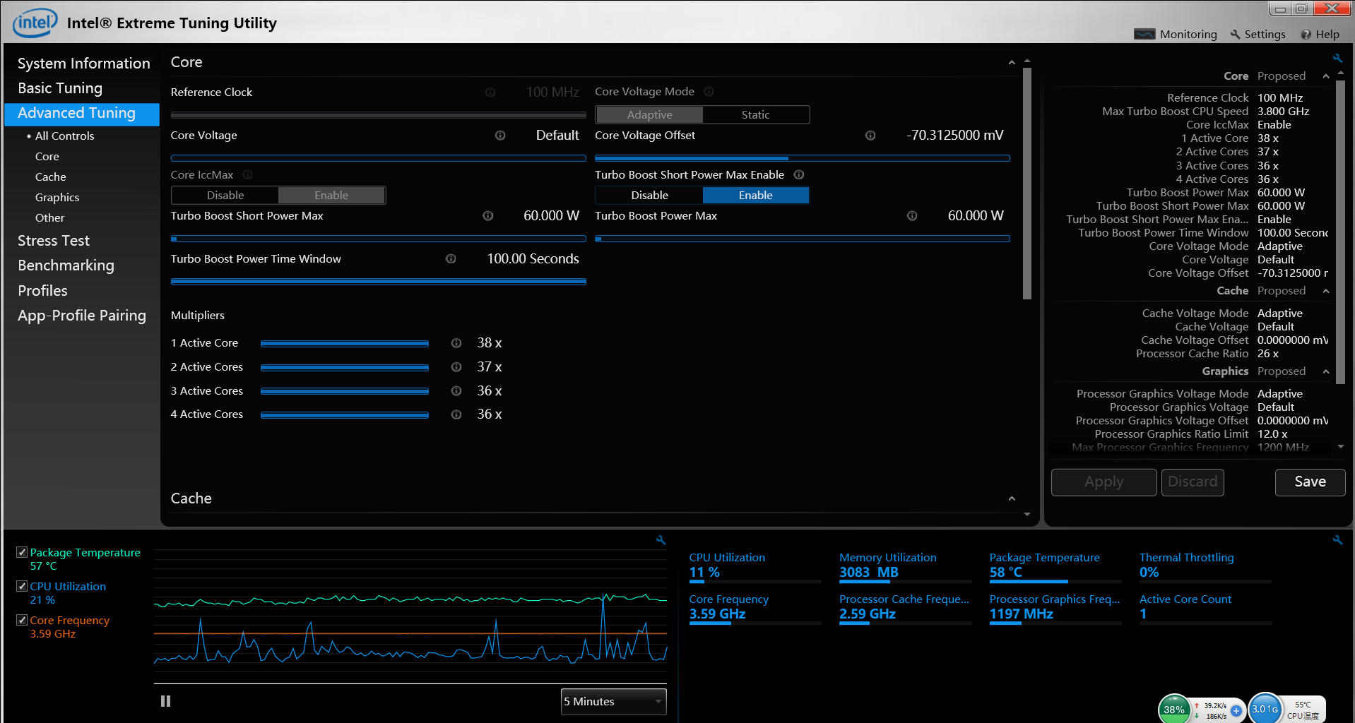Viewport: 1355px width, 723px height.
Task: Click info icon for Core Voltage Offset
Action: click(870, 135)
